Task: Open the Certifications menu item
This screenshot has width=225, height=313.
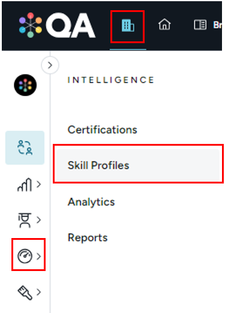Action: tap(103, 130)
